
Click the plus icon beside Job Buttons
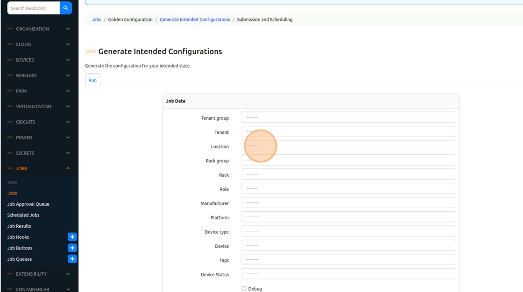click(x=72, y=248)
